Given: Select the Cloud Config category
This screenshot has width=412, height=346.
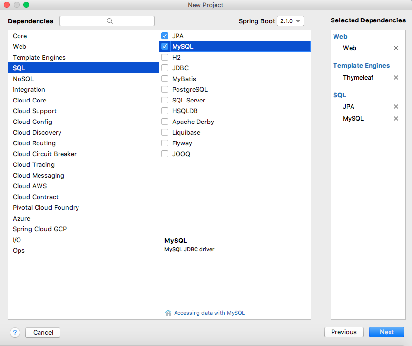Looking at the screenshot, I should point(83,122).
